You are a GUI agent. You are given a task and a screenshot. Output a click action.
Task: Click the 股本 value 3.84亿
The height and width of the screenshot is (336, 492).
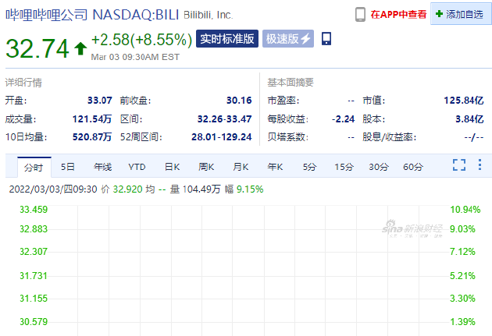pos(469,119)
